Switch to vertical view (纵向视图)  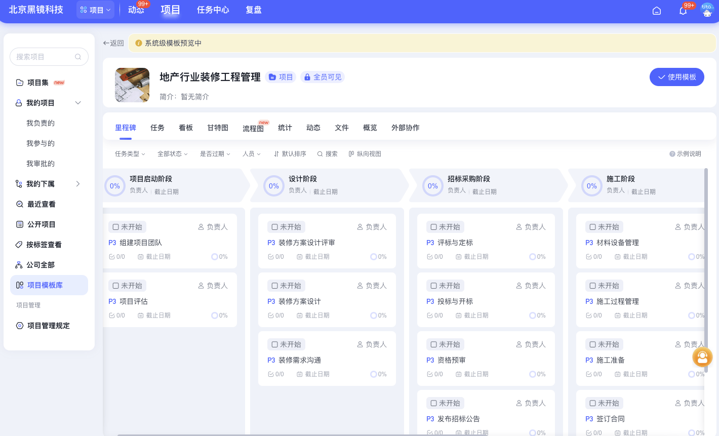pos(365,154)
